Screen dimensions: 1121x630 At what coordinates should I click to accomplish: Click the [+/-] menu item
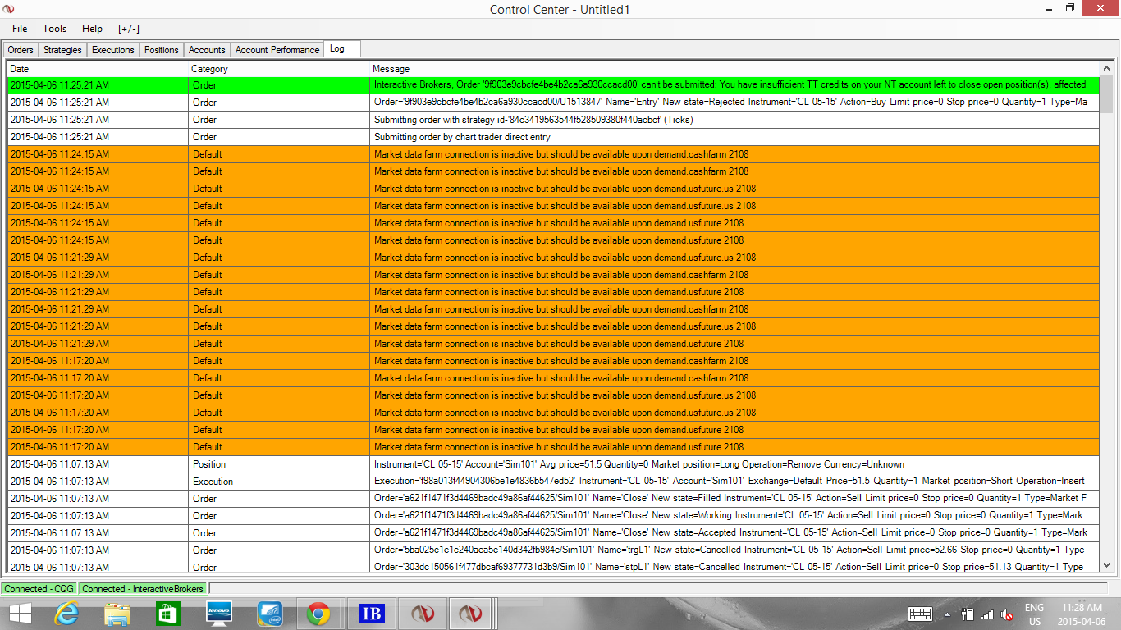click(x=129, y=29)
